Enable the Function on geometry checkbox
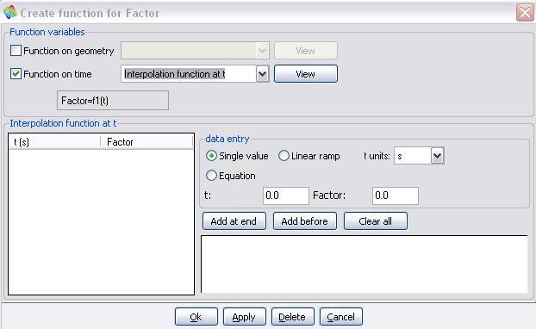 [16, 51]
